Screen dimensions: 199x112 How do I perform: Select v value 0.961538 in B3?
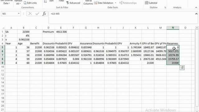tap(24, 40)
